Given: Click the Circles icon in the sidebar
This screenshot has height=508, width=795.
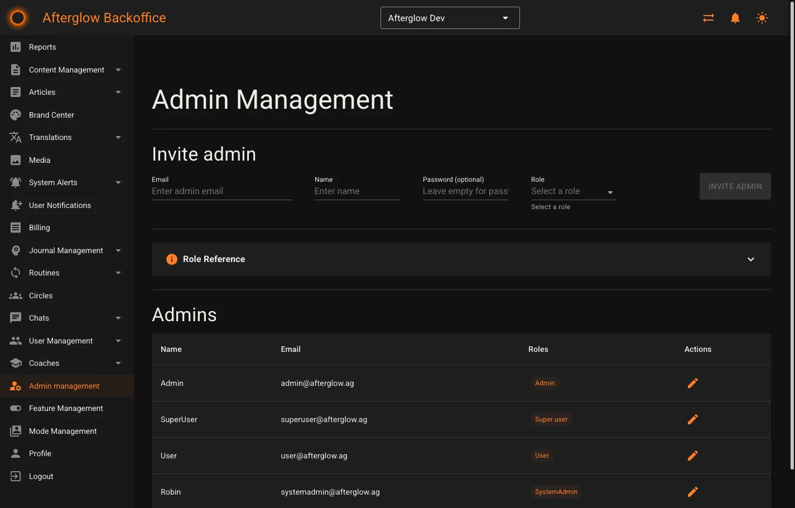Looking at the screenshot, I should 15,295.
